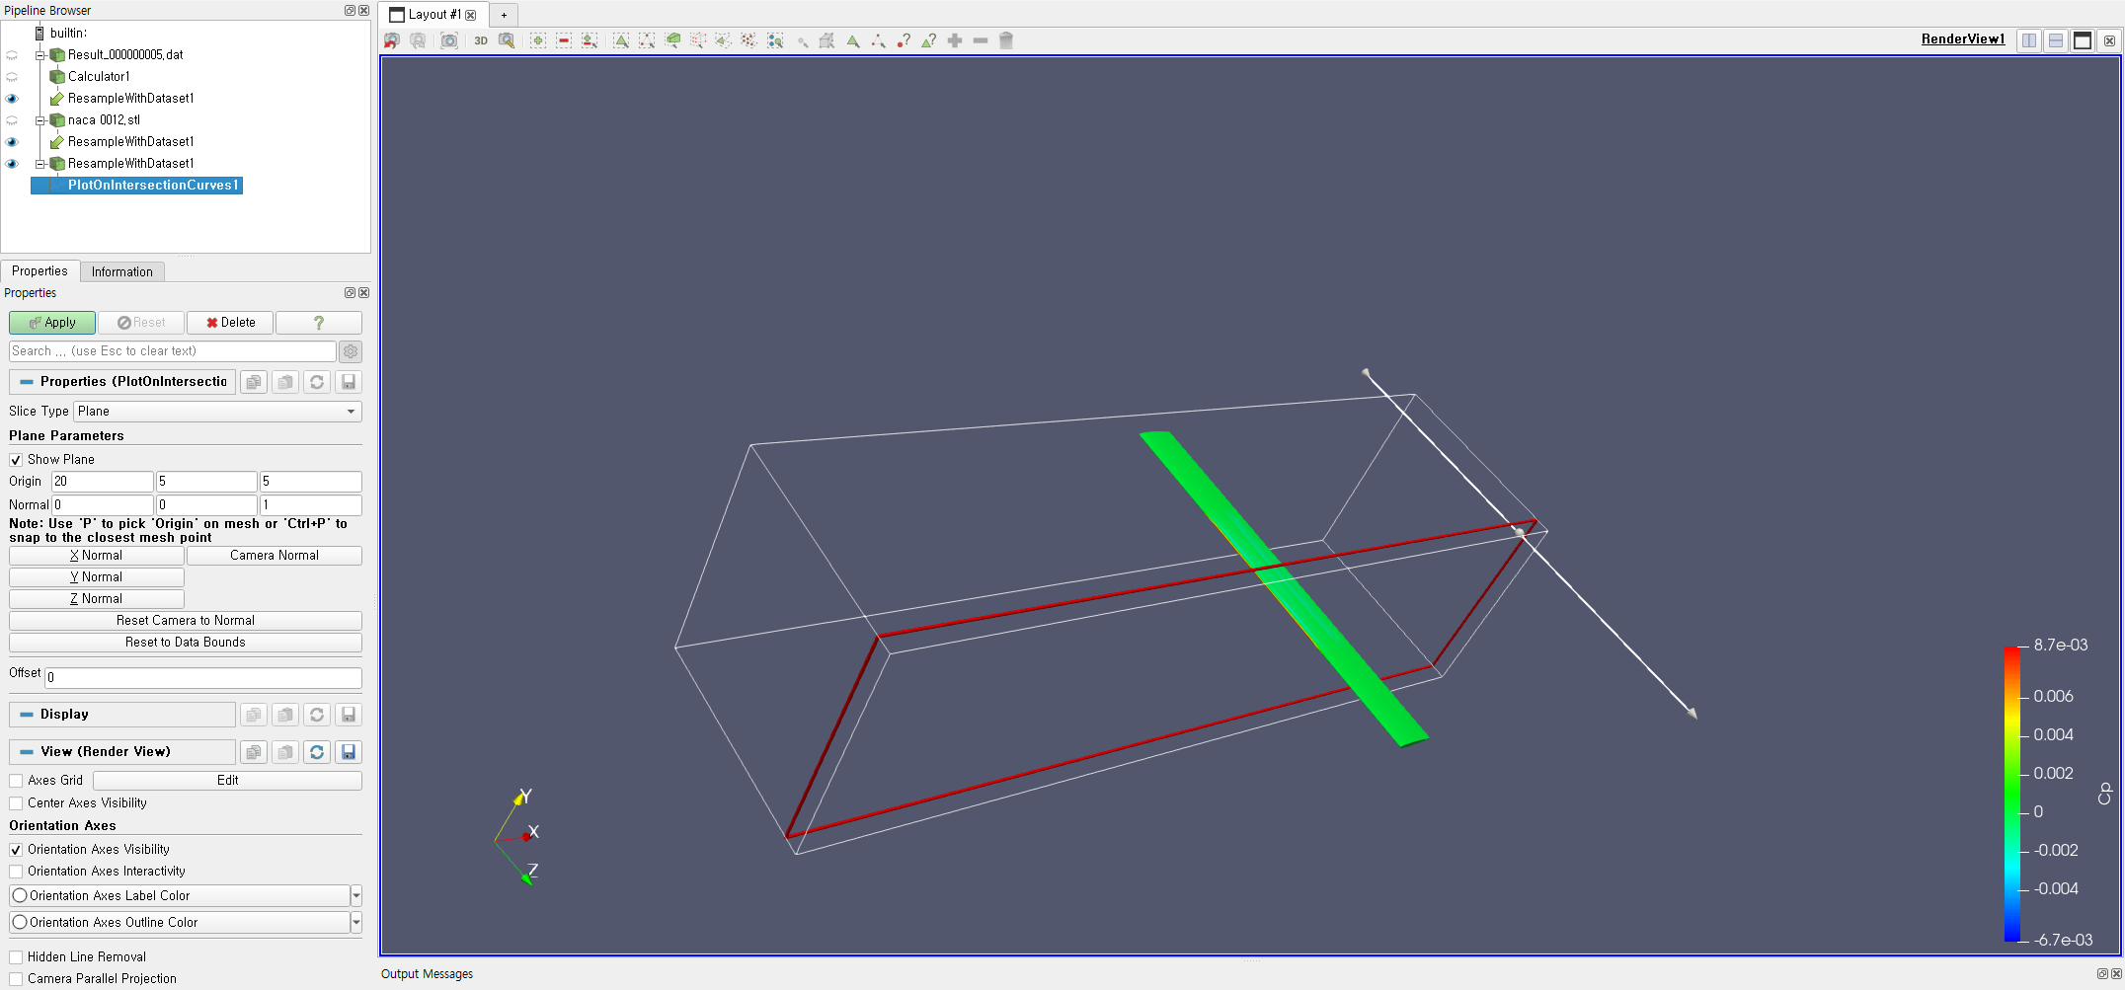Click the Properties section restore defaults icon
Screen dimensions: 2125x990
coord(317,382)
